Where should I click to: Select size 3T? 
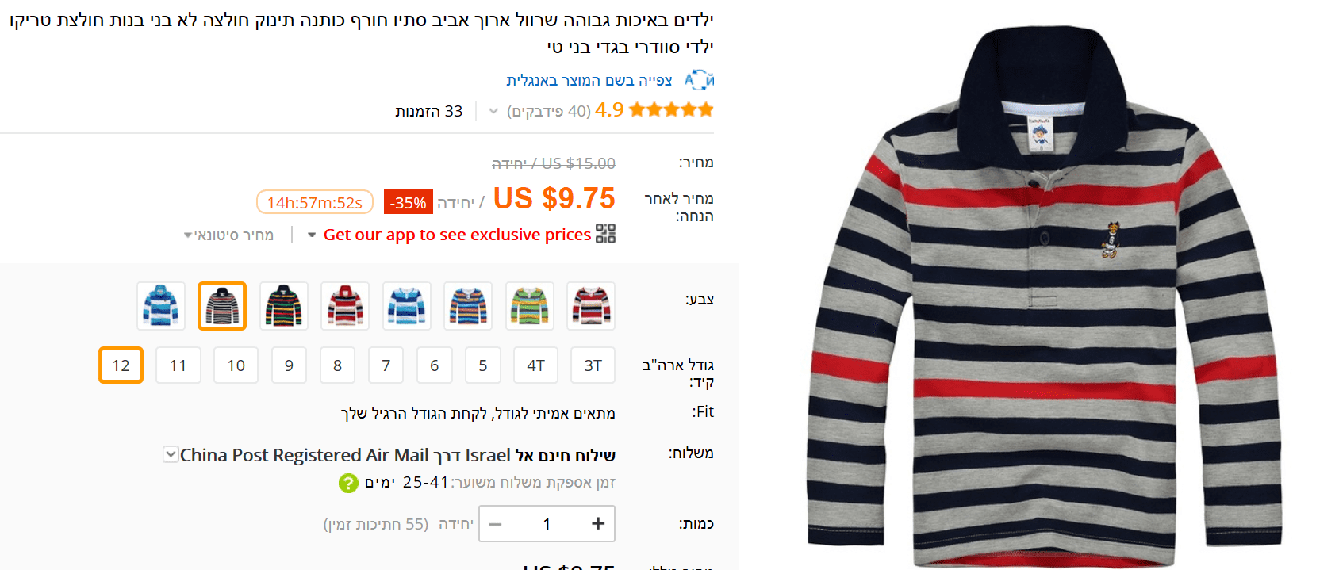point(593,365)
